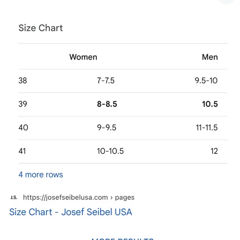Click the Men column header

pos(210,57)
